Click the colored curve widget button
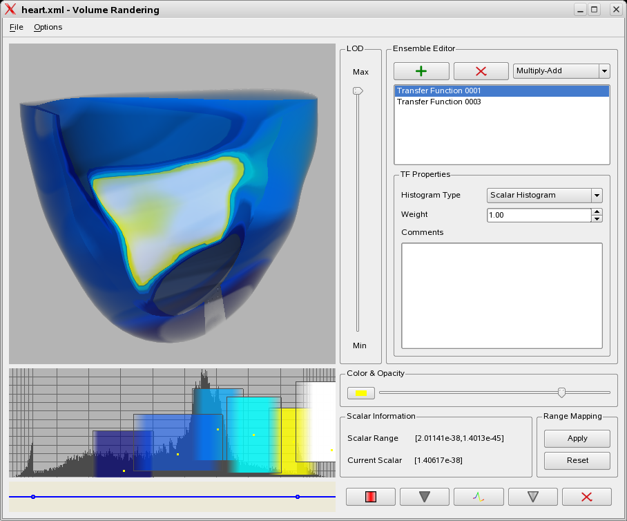This screenshot has height=521, width=627. pos(479,497)
